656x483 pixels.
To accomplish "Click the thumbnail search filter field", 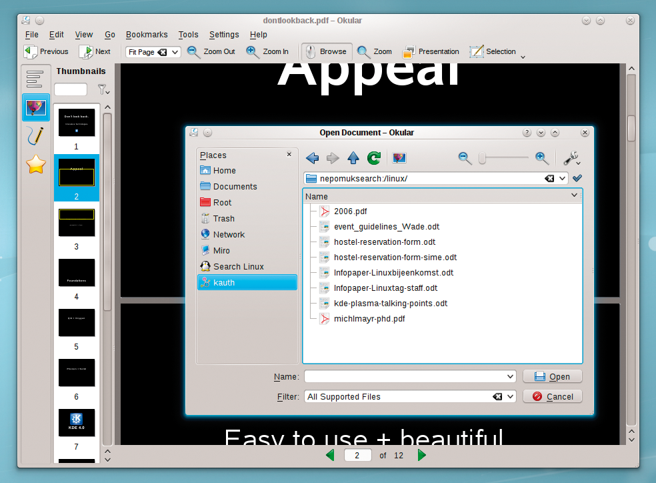I will (71, 89).
